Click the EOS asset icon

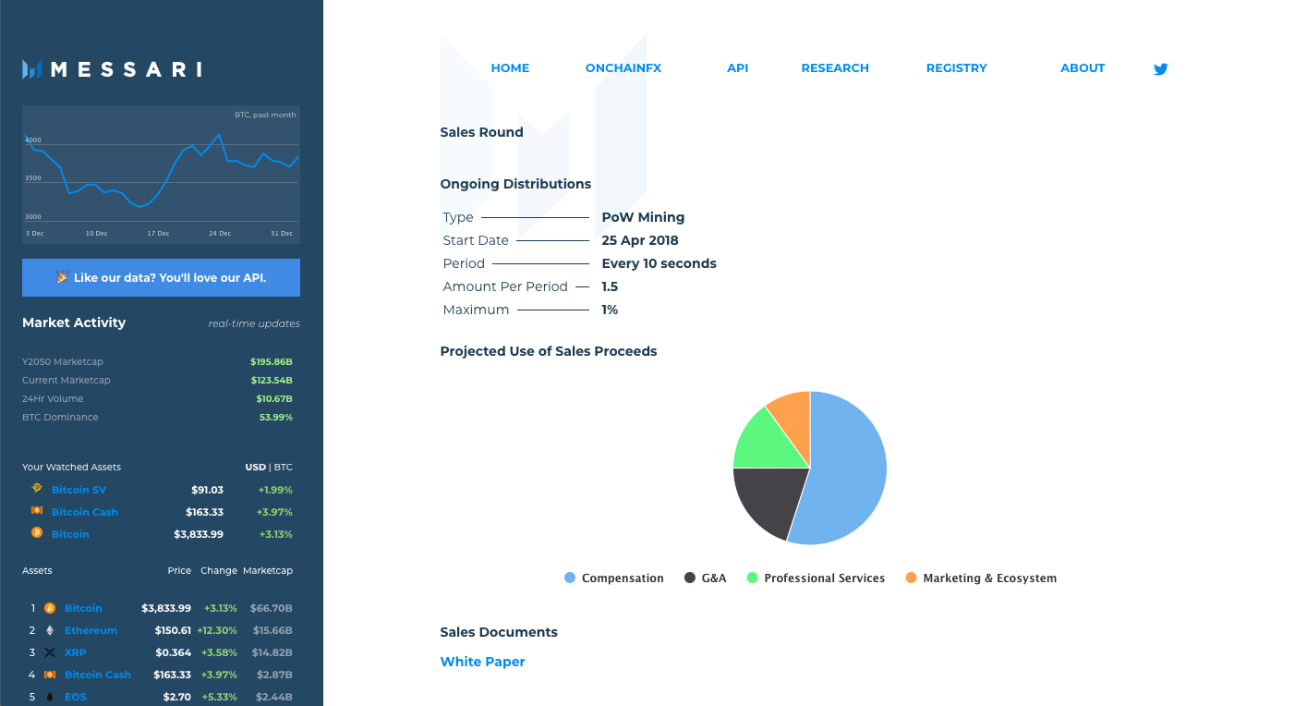(50, 697)
